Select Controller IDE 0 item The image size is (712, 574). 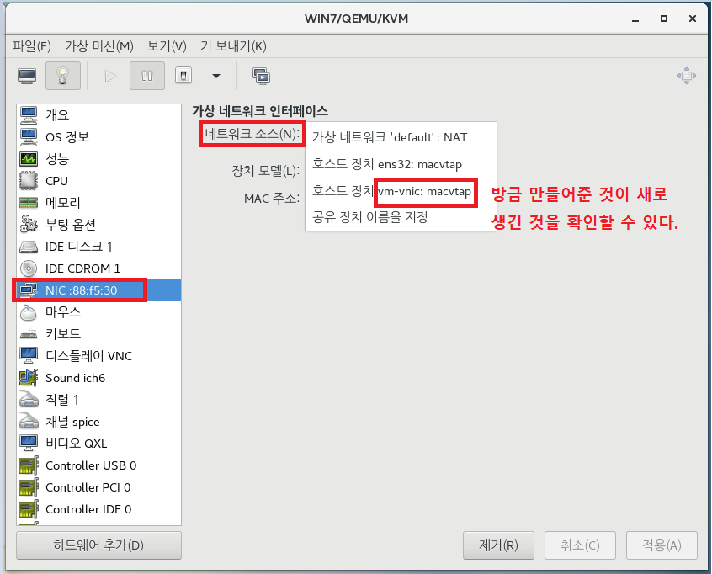coord(99,509)
